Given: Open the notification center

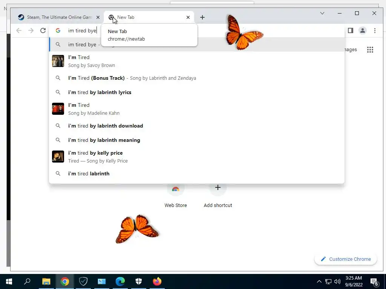Looking at the screenshot, I should (374, 281).
